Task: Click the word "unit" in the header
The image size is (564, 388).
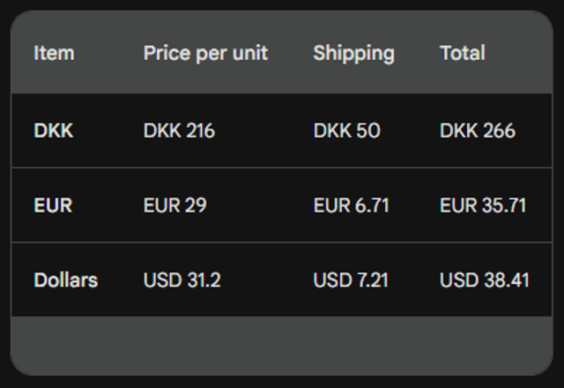Action: (x=250, y=53)
